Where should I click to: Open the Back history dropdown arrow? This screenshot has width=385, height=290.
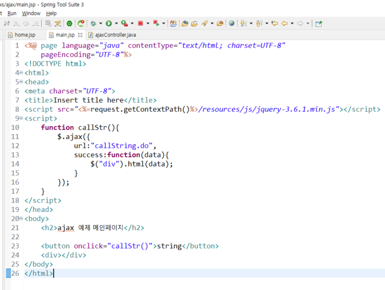292,24
